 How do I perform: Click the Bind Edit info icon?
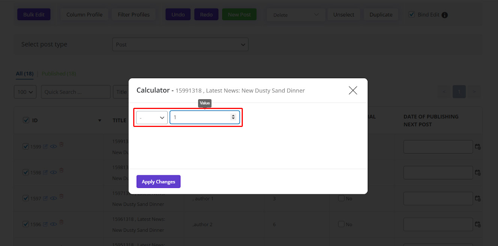445,15
